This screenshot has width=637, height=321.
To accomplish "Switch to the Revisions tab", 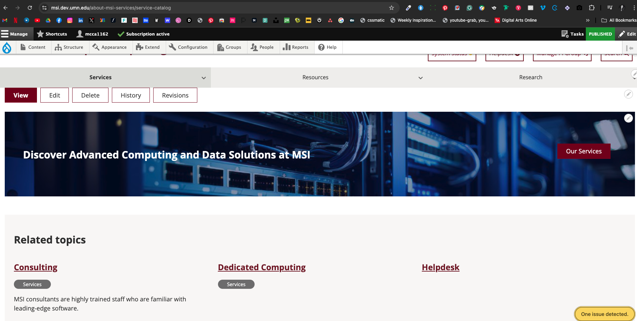I will tap(175, 95).
